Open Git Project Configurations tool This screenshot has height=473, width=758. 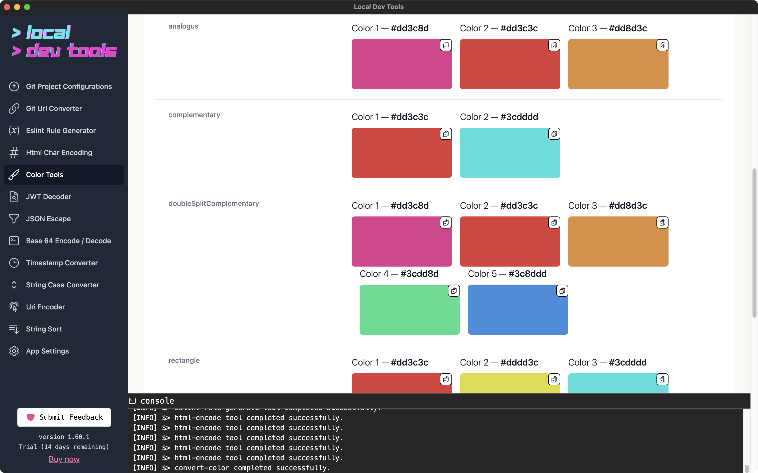pyautogui.click(x=64, y=86)
